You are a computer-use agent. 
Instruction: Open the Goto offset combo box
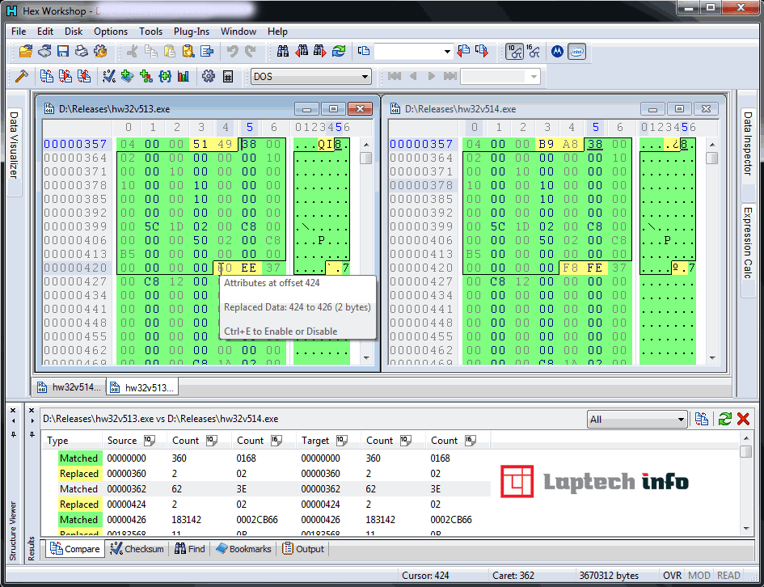(x=413, y=51)
